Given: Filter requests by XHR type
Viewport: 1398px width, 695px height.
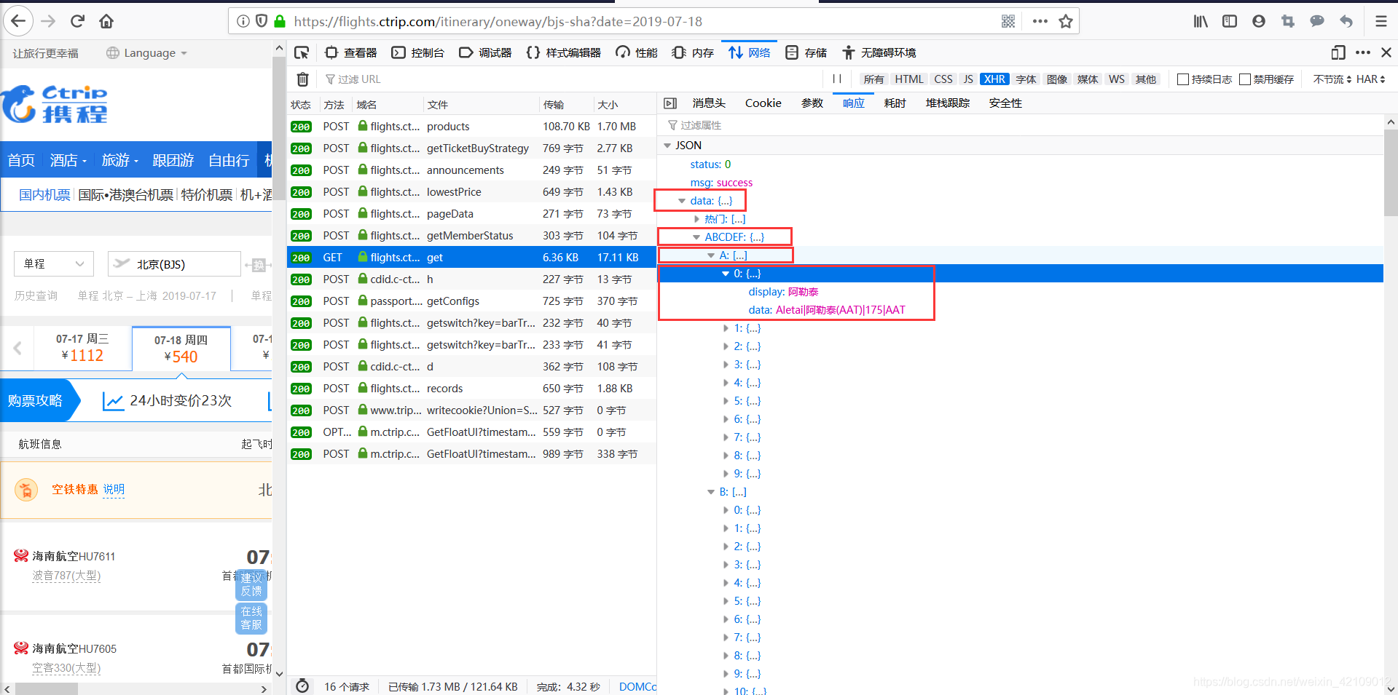Looking at the screenshot, I should click(x=994, y=79).
